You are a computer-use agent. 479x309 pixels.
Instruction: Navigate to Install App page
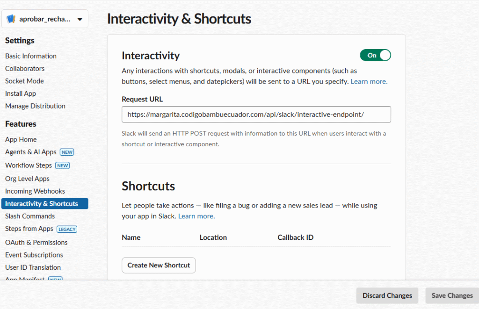(x=21, y=93)
